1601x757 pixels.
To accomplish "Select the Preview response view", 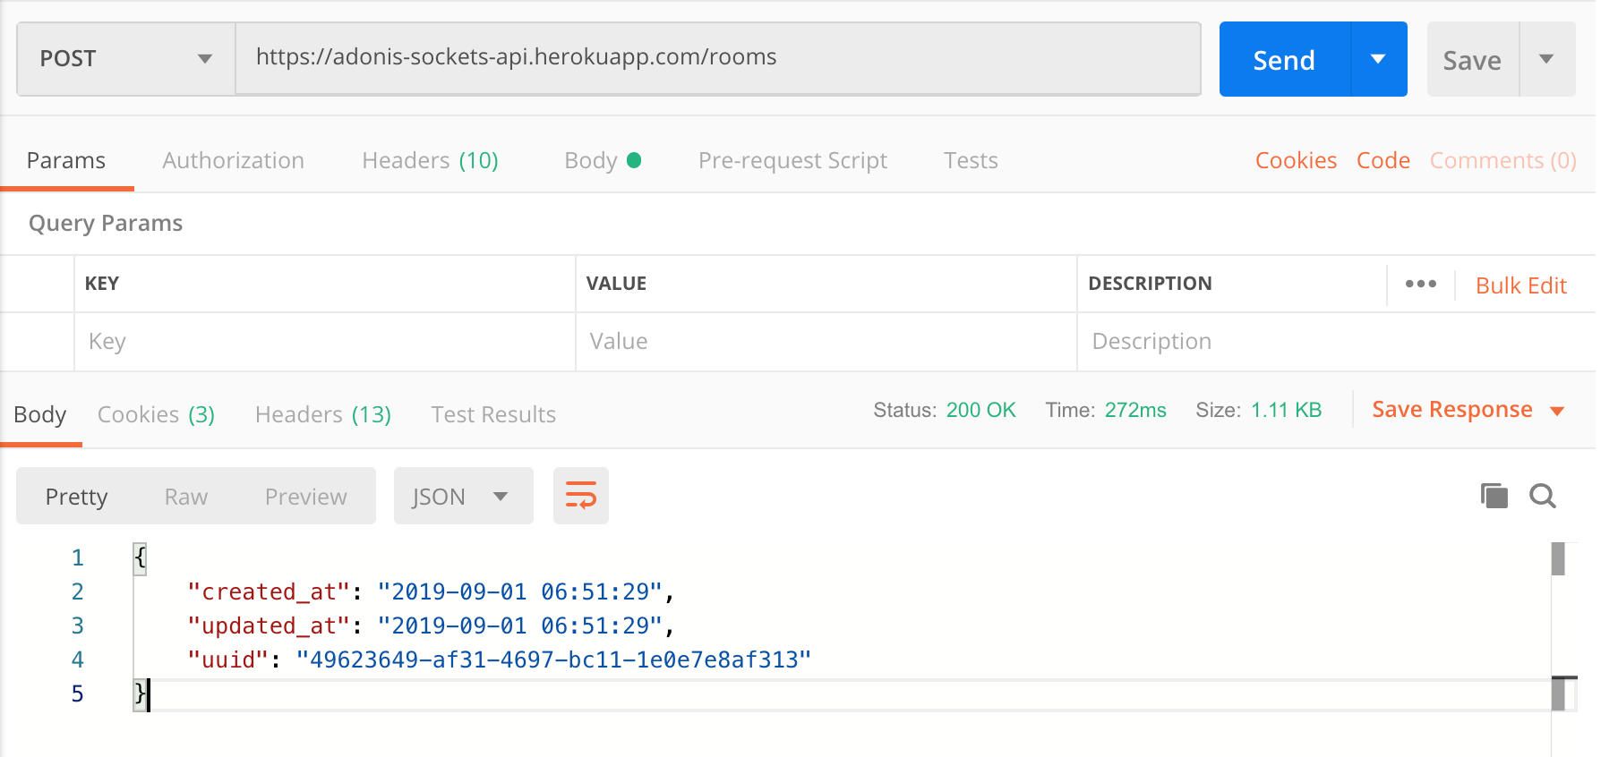I will (x=305, y=497).
